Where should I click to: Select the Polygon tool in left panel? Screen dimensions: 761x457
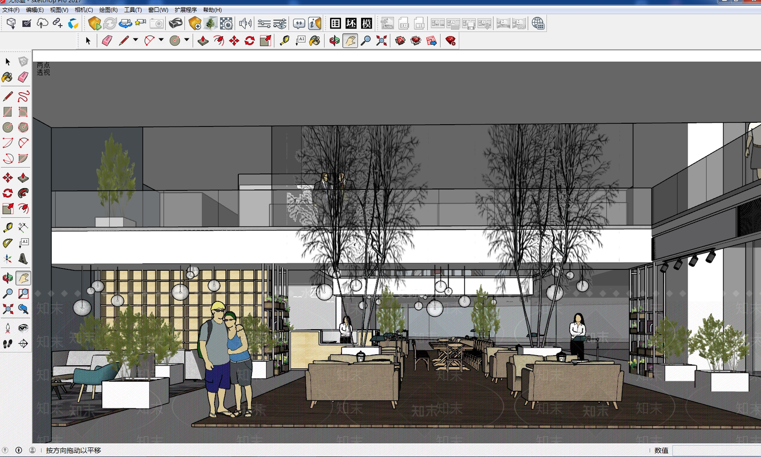click(23, 127)
